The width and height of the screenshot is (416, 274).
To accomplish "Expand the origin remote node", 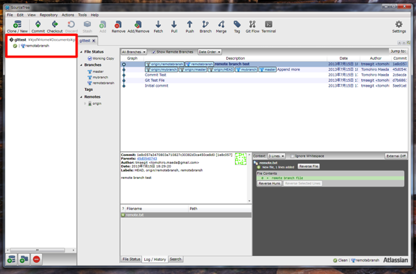I will (x=85, y=103).
